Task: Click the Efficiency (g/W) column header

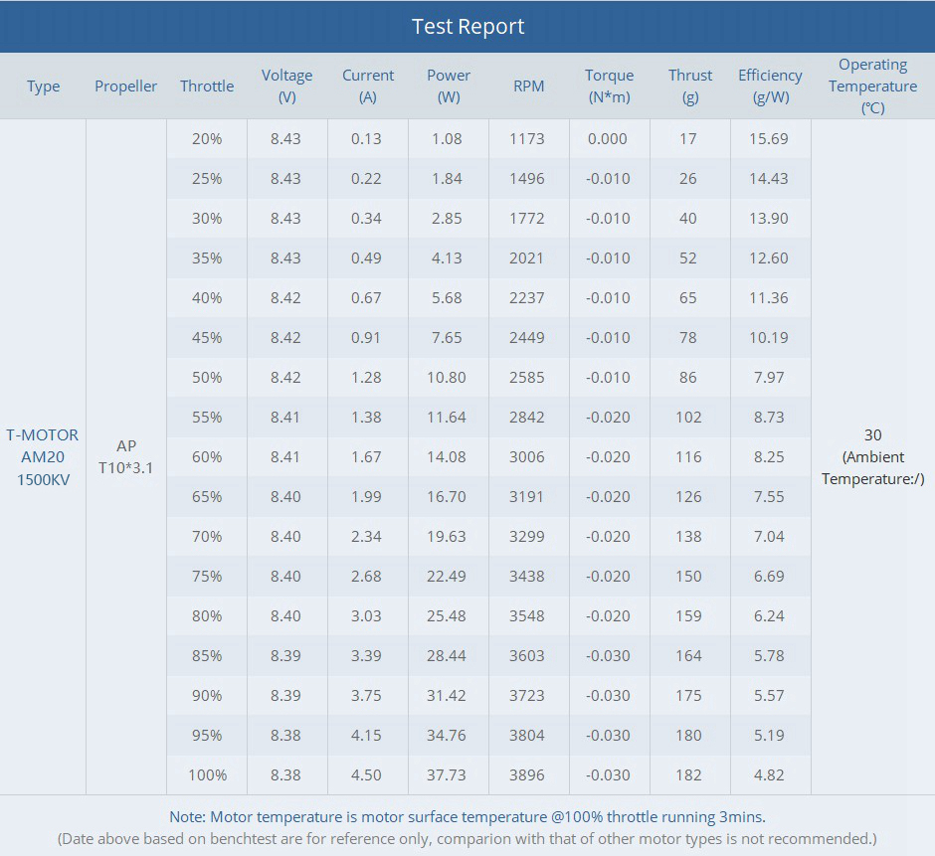Action: point(770,86)
